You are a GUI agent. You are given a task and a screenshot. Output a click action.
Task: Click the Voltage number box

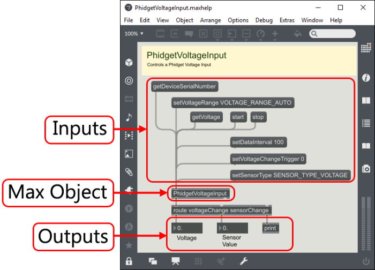tap(187, 228)
